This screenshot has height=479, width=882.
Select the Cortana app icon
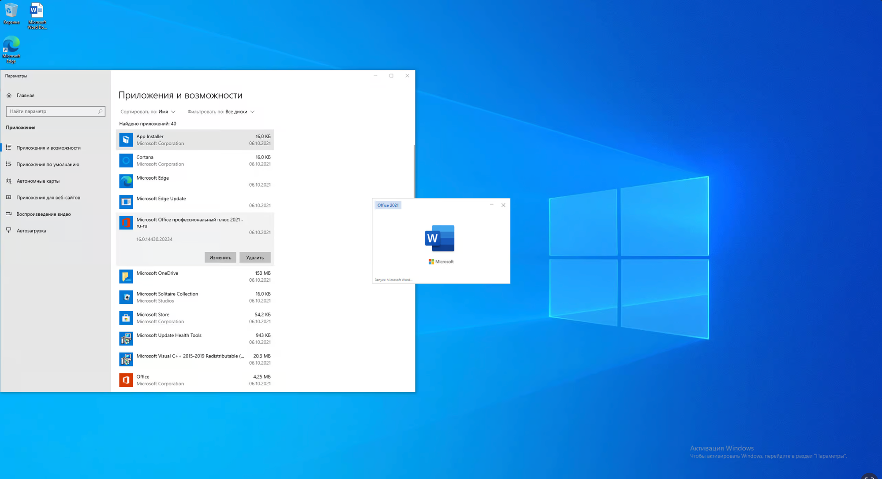126,161
